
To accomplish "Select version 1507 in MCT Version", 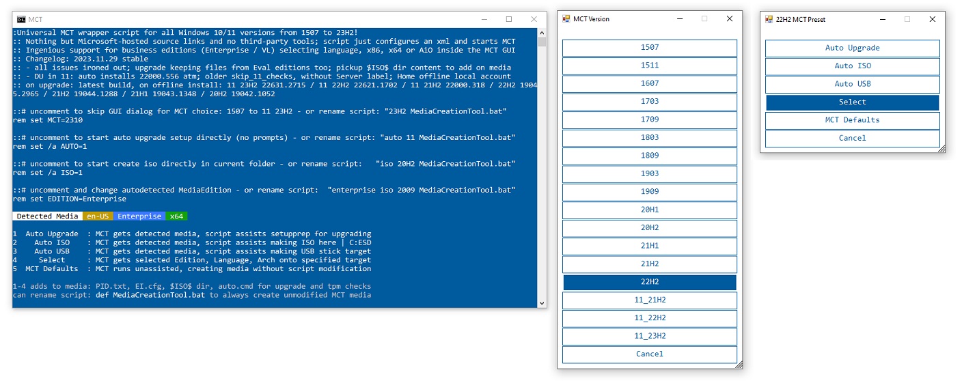I will 650,48.
